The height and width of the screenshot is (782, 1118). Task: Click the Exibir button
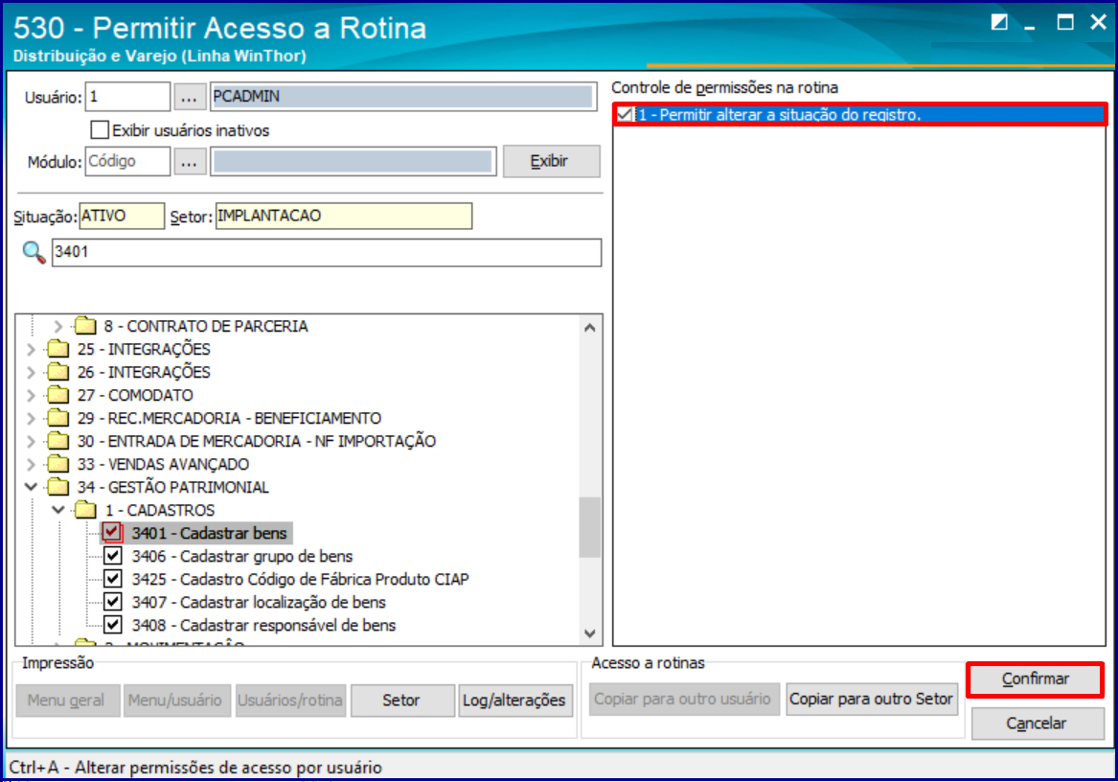[x=551, y=161]
